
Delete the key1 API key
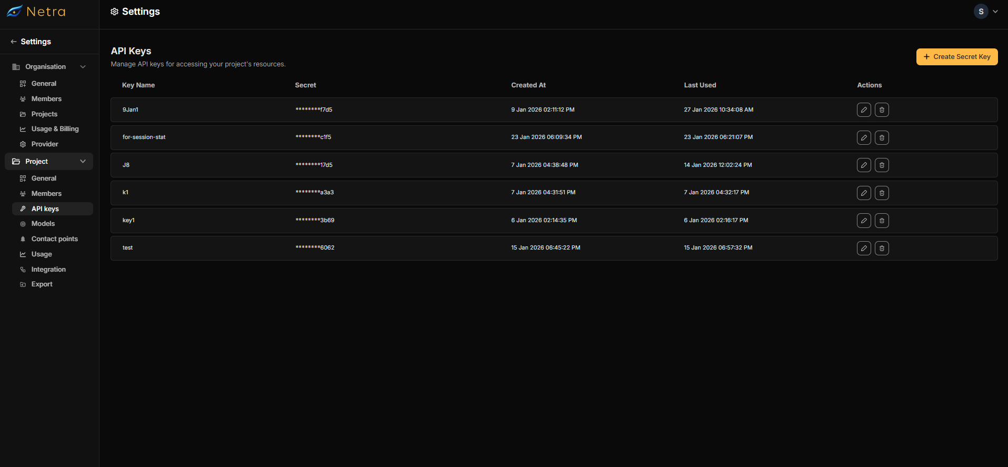pyautogui.click(x=882, y=220)
